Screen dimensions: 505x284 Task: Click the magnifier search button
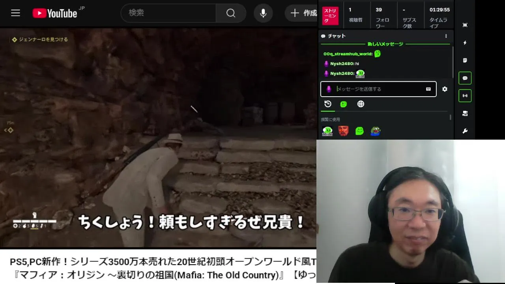click(x=231, y=13)
